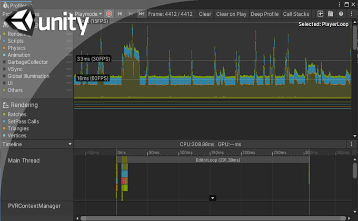Step to the previous frame

click(x=120, y=14)
